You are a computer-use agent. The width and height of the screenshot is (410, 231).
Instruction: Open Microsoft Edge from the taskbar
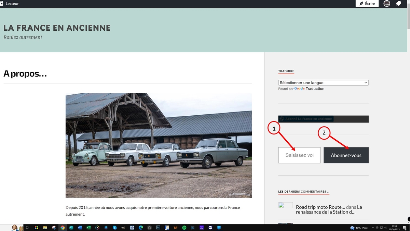140,228
